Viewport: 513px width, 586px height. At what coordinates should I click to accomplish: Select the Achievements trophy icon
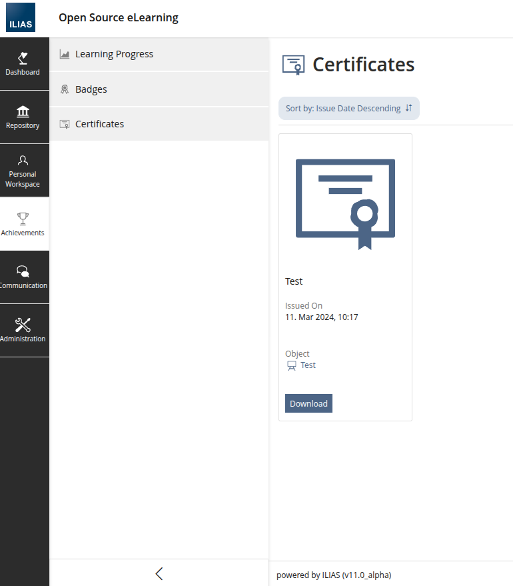pyautogui.click(x=23, y=218)
